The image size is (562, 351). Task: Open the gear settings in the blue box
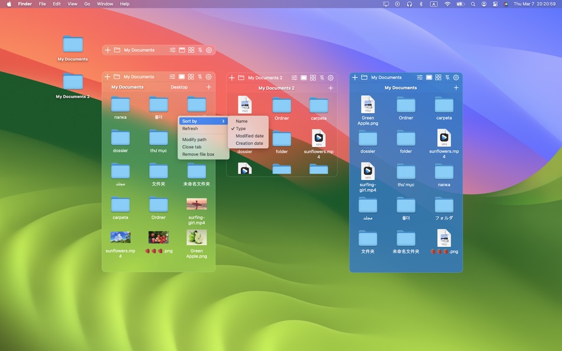[x=456, y=77]
